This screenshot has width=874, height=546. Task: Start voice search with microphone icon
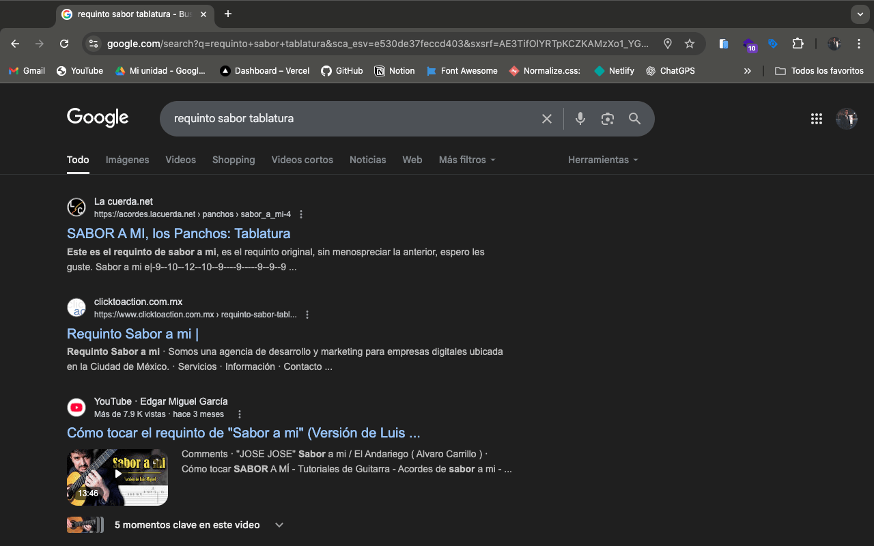[x=580, y=119]
